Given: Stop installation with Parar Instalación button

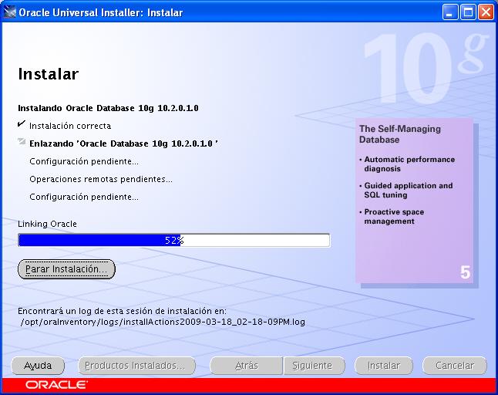Looking at the screenshot, I should tap(66, 269).
